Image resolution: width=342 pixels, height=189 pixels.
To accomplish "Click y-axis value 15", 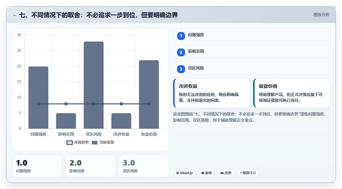I will (x=19, y=82).
